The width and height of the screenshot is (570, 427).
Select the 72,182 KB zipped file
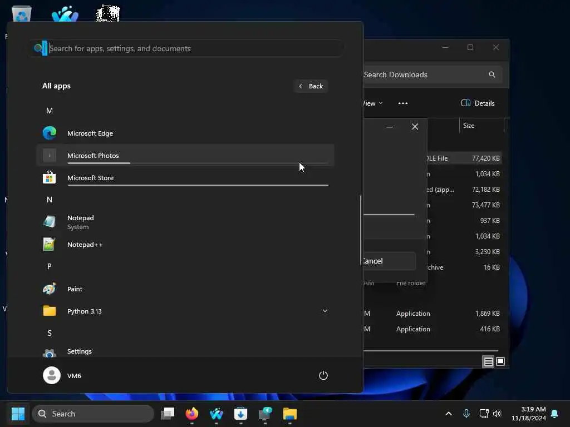465,190
